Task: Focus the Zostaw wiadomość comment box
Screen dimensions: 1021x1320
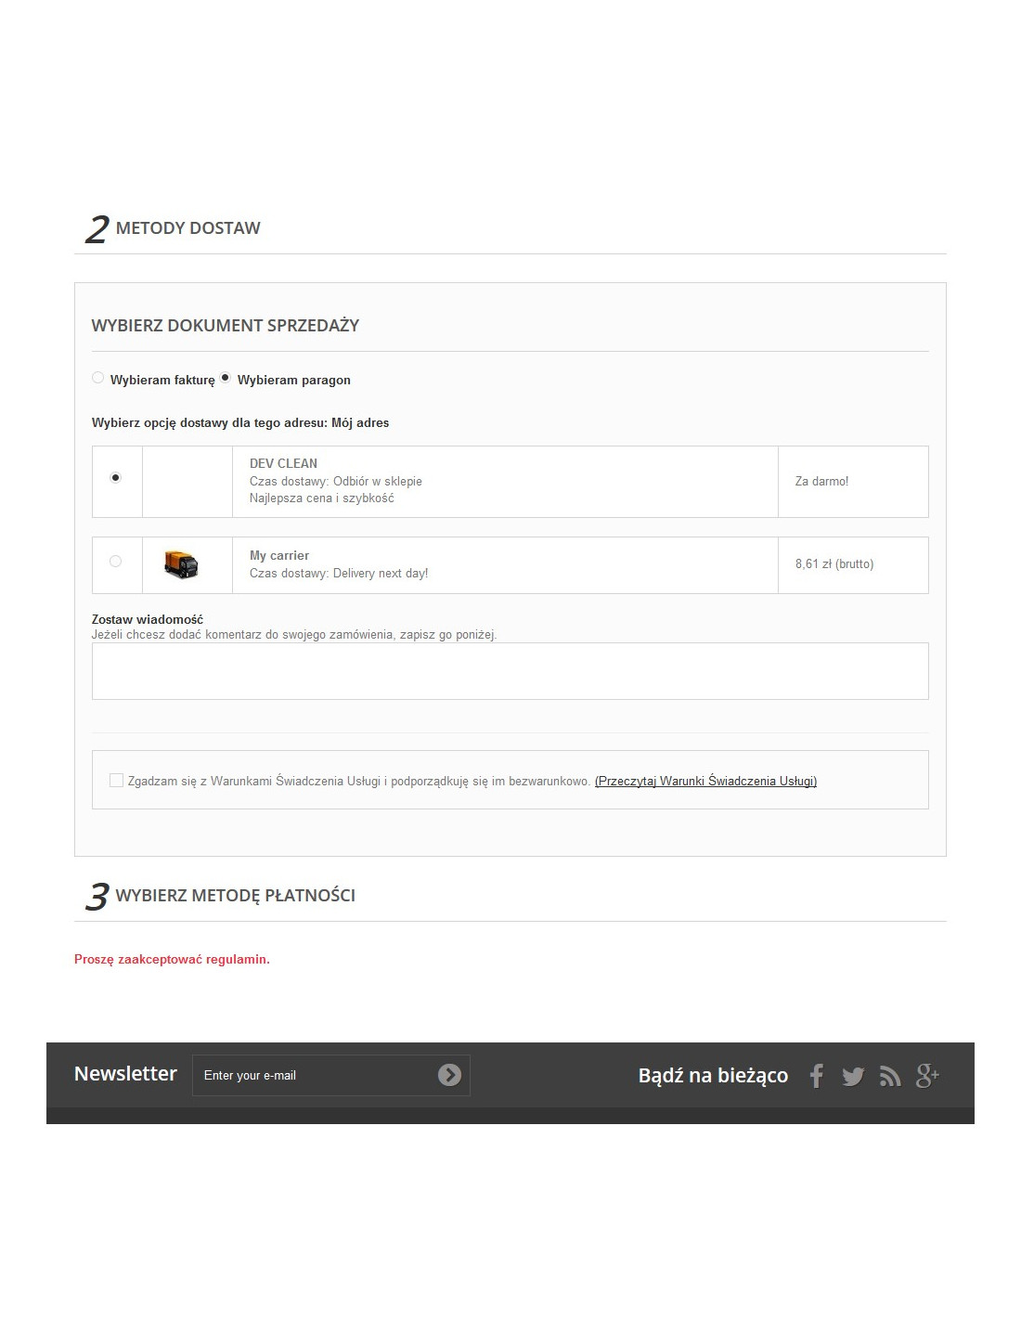Action: (x=510, y=671)
